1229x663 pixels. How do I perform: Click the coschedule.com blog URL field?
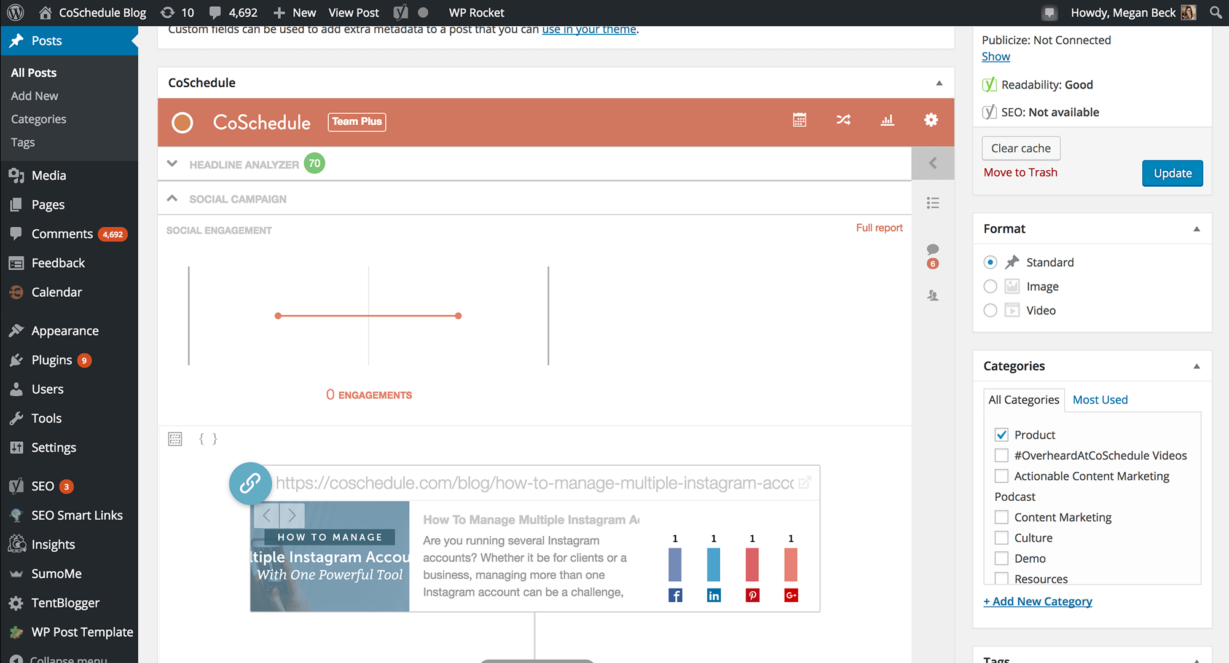coord(535,484)
